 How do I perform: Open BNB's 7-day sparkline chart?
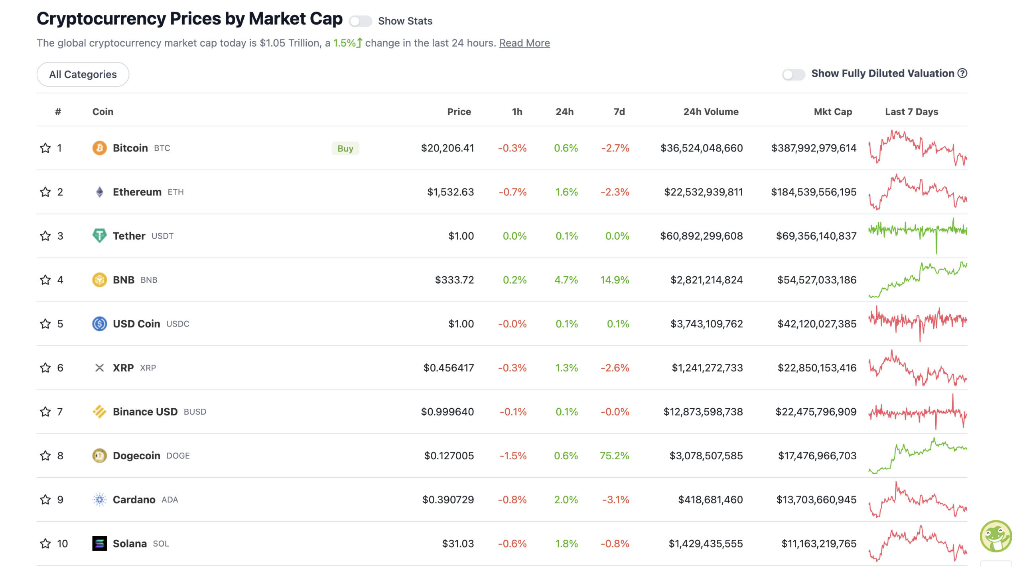pos(918,280)
